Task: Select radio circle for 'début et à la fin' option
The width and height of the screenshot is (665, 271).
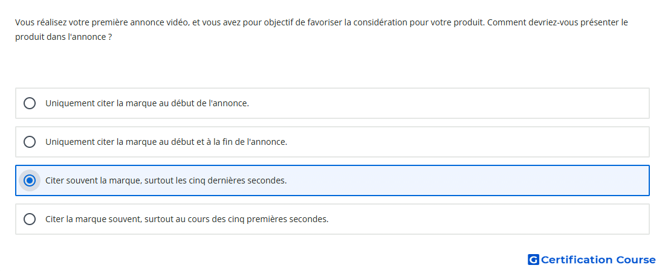Action: 29,142
